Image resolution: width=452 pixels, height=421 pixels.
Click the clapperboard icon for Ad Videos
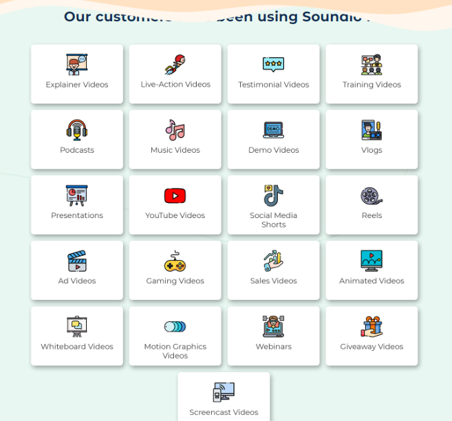click(76, 261)
